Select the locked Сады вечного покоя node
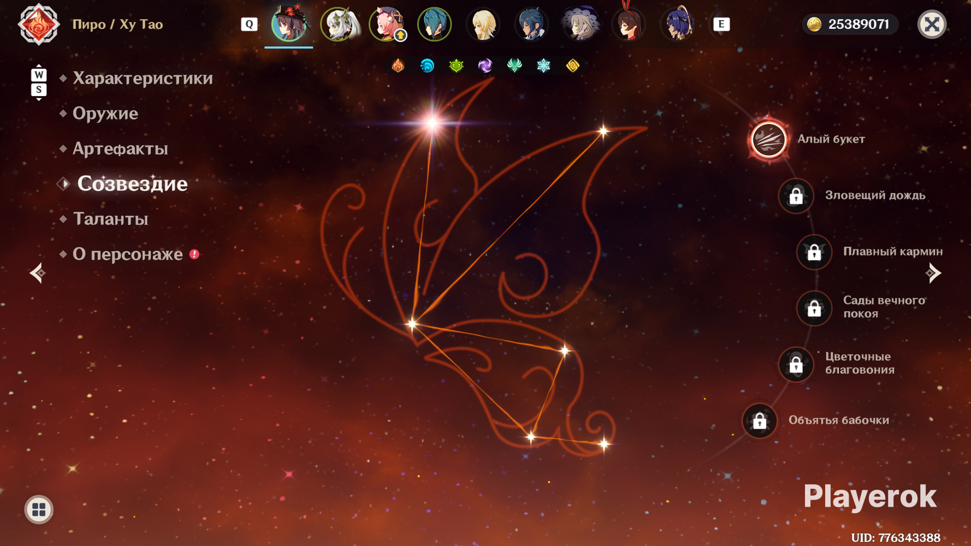The image size is (971, 546). click(x=814, y=308)
